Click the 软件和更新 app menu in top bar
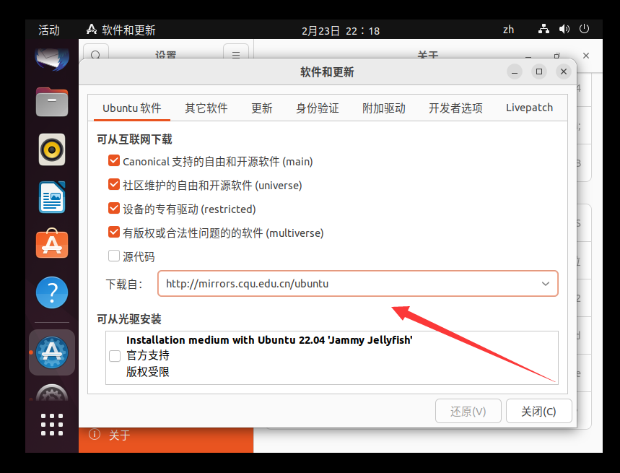Image resolution: width=620 pixels, height=473 pixels. click(x=121, y=30)
